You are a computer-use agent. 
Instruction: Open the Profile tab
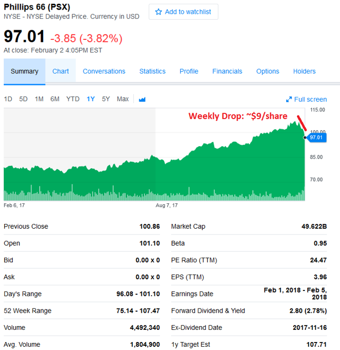189,71
